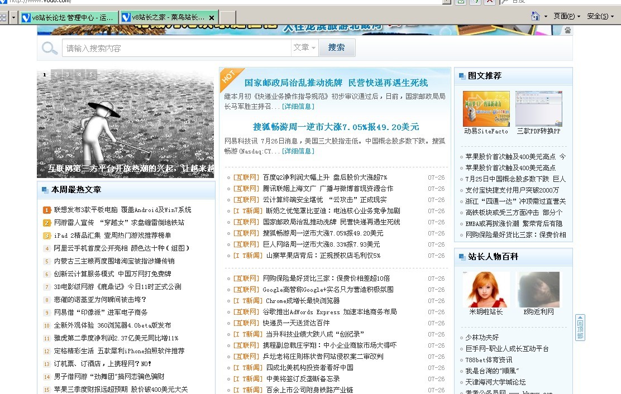Open the Home button dropdown arrow
Screen dimensions: 621x394
[x=546, y=17]
